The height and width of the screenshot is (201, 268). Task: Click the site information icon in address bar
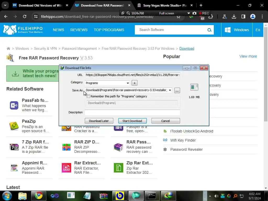tap(36, 16)
